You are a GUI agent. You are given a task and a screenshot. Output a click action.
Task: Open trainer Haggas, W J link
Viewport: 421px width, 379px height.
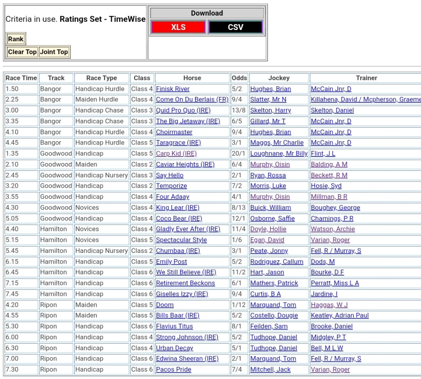(329, 305)
